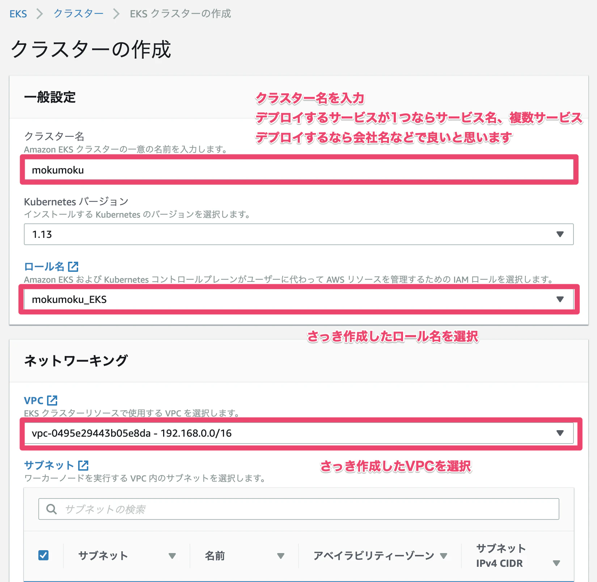Click the cluster name input field

299,170
